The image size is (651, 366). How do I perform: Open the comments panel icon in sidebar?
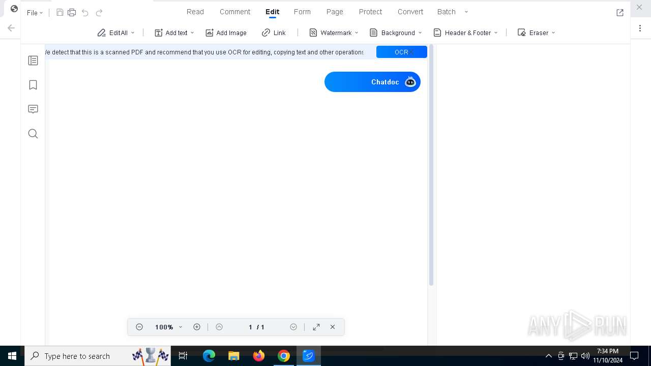(33, 109)
